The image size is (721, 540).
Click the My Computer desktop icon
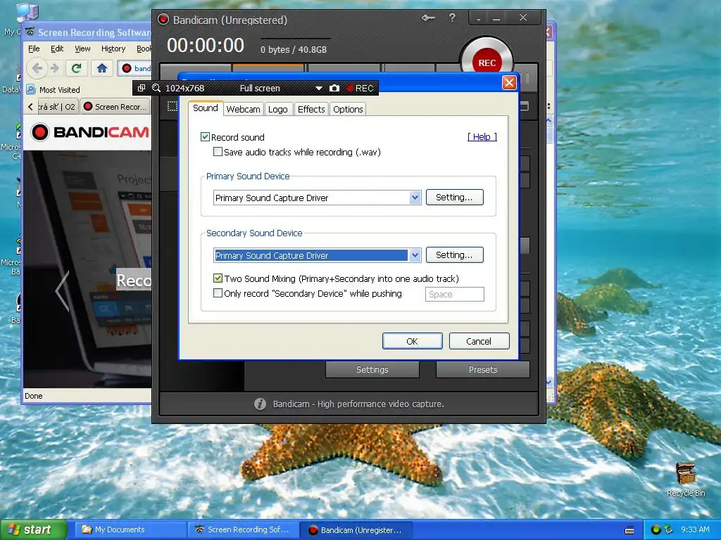point(27,13)
